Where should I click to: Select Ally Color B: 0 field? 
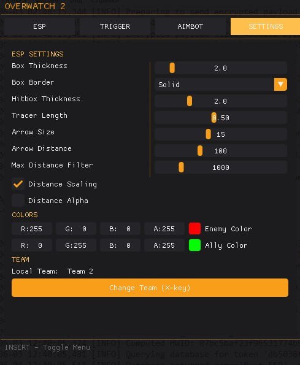[120, 245]
